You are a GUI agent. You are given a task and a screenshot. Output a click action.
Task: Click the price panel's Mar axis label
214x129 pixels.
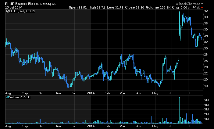coord(122,93)
